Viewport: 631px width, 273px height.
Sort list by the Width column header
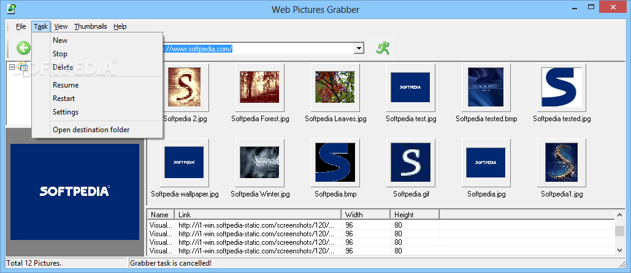366,214
